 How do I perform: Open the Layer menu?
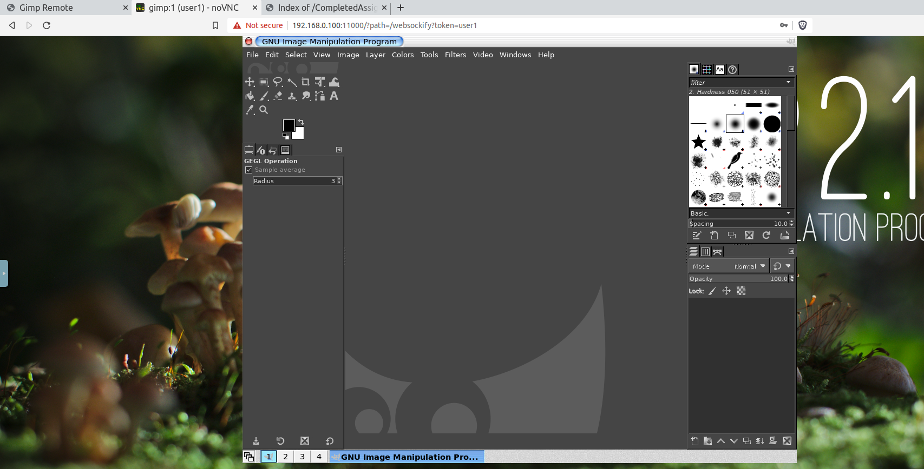tap(376, 55)
